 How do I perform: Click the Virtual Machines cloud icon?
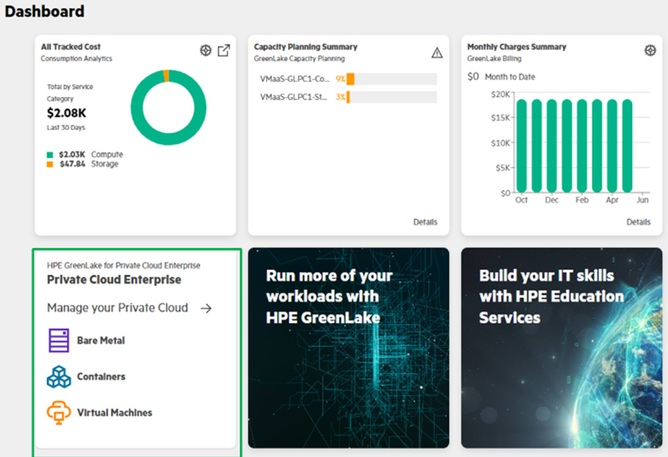pyautogui.click(x=59, y=413)
